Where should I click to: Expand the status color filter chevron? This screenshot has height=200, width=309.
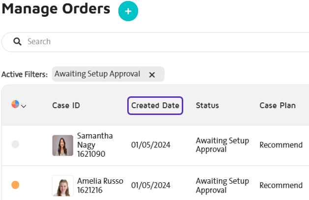click(x=24, y=107)
